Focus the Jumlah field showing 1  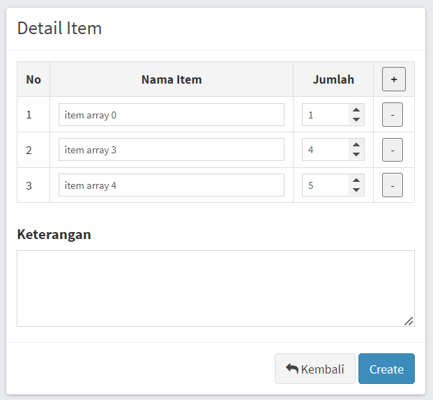(x=326, y=115)
